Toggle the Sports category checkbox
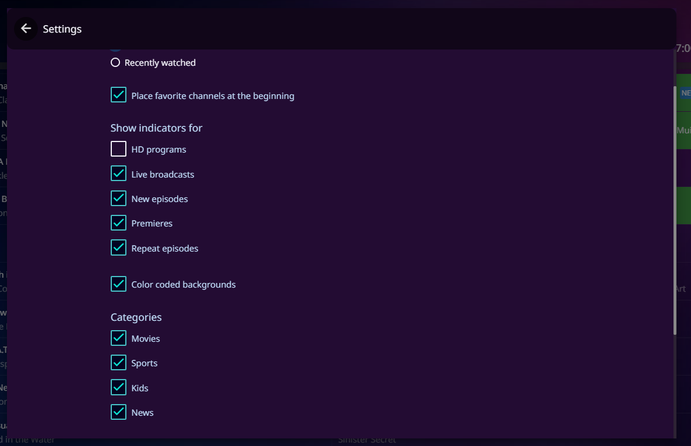 tap(118, 363)
